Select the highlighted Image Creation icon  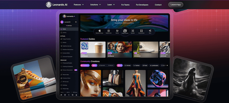pos(125,31)
